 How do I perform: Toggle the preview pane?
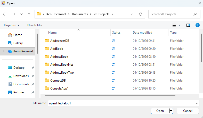point(188,25)
